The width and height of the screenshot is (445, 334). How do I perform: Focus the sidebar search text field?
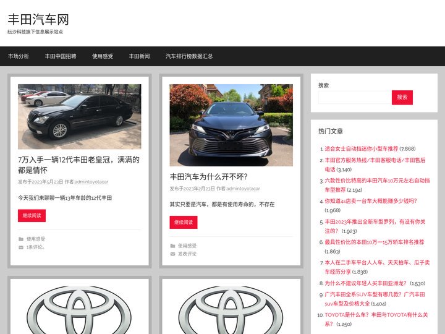(355, 98)
